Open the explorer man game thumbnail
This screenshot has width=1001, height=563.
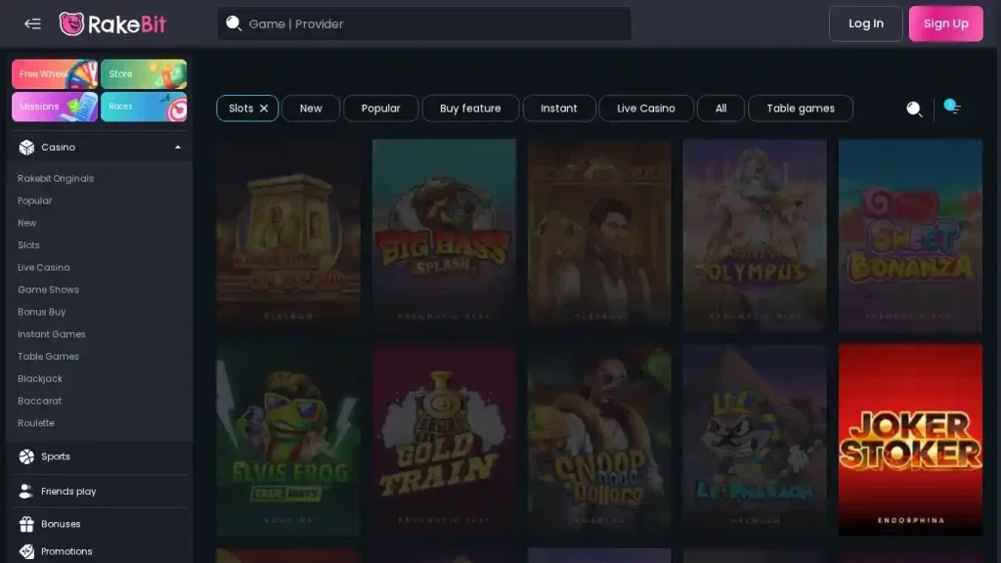point(599,236)
